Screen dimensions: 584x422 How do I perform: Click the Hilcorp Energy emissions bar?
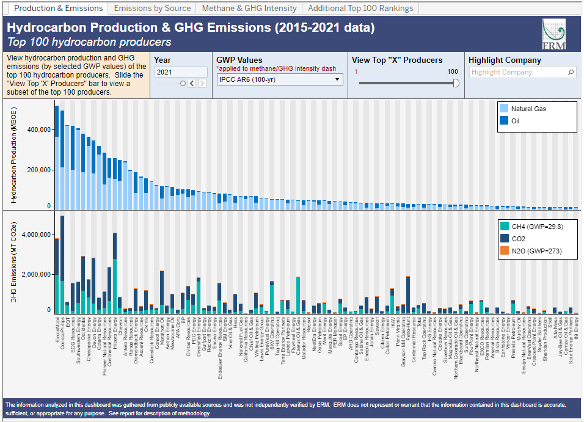(115, 274)
